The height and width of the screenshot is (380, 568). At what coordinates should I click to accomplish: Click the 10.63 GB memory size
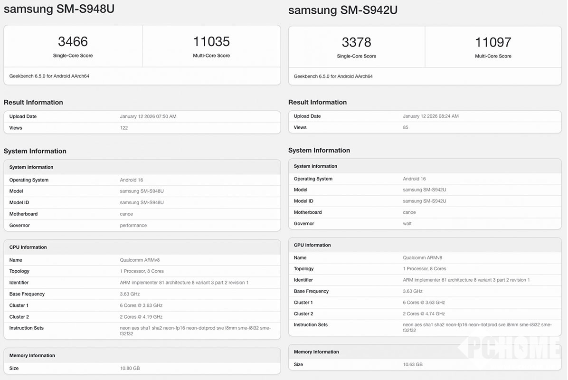(x=412, y=364)
